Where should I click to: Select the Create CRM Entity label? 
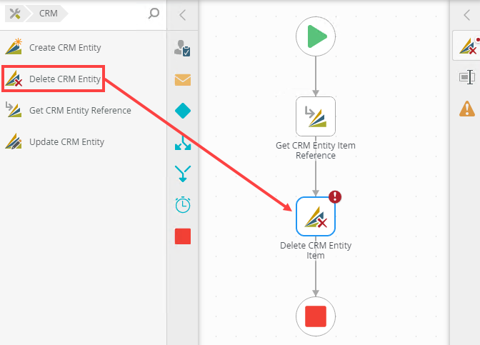tap(65, 48)
